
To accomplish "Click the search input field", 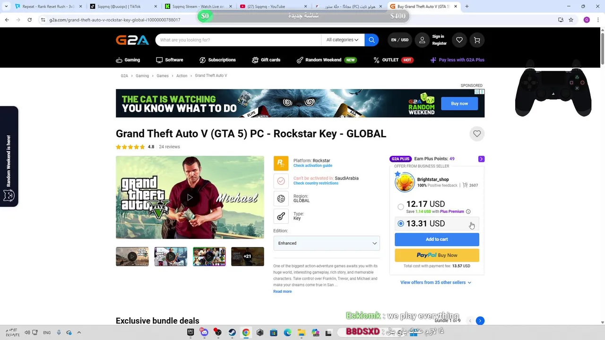I will (x=238, y=40).
